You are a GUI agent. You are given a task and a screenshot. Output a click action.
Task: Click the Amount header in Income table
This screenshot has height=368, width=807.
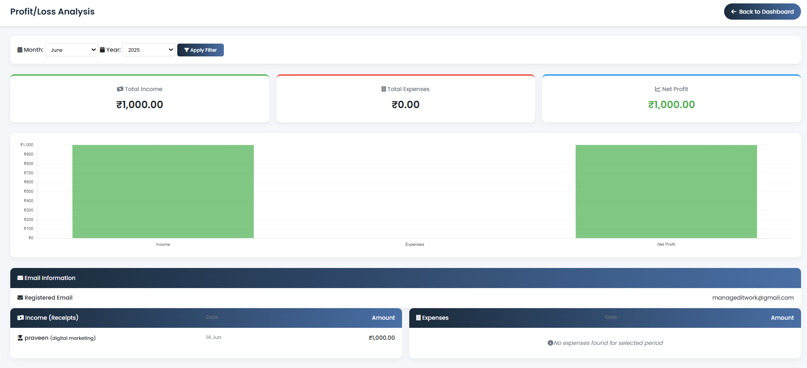tap(383, 318)
